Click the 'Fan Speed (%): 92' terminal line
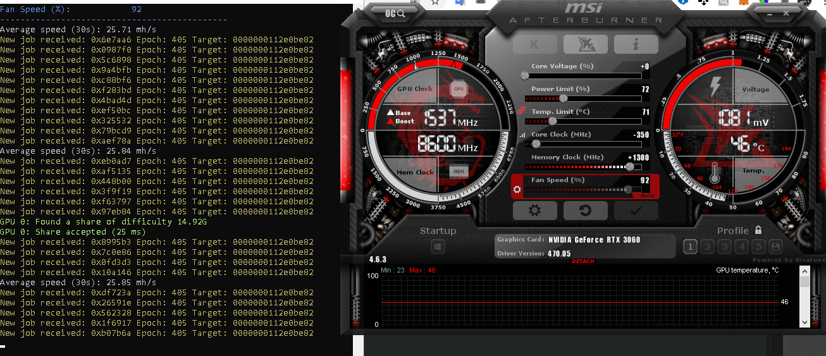This screenshot has height=356, width=826. coord(71,9)
